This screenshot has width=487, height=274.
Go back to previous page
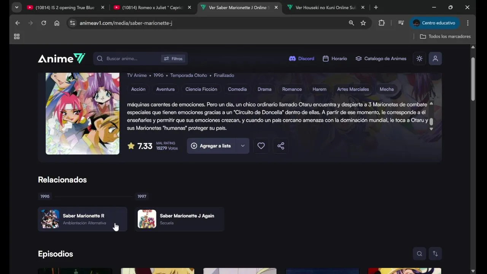point(18,23)
